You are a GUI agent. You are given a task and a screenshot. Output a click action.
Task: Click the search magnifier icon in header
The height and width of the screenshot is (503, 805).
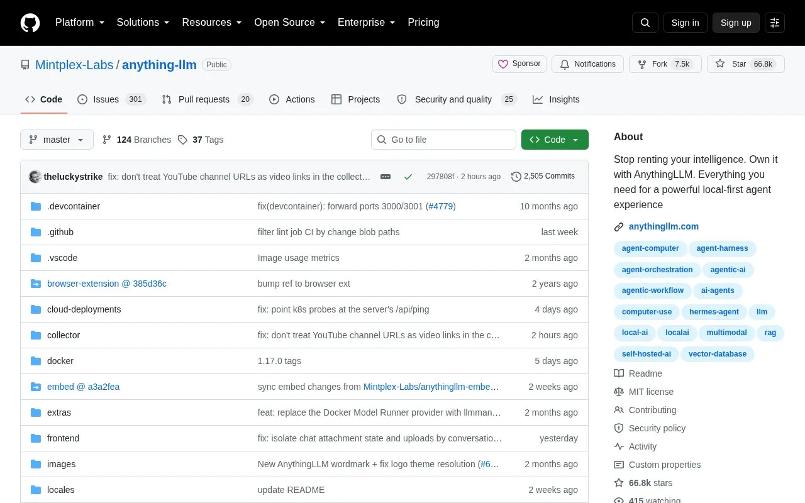click(x=645, y=23)
